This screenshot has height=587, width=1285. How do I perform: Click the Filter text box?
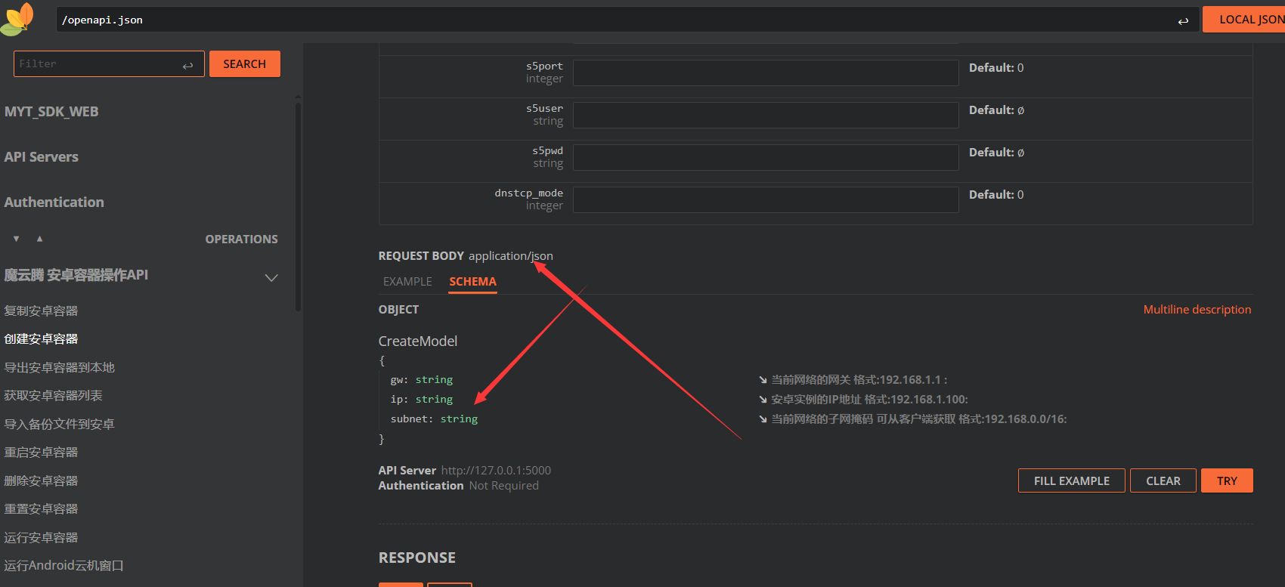[x=98, y=64]
